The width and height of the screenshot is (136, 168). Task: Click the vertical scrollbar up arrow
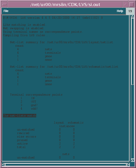133,16
